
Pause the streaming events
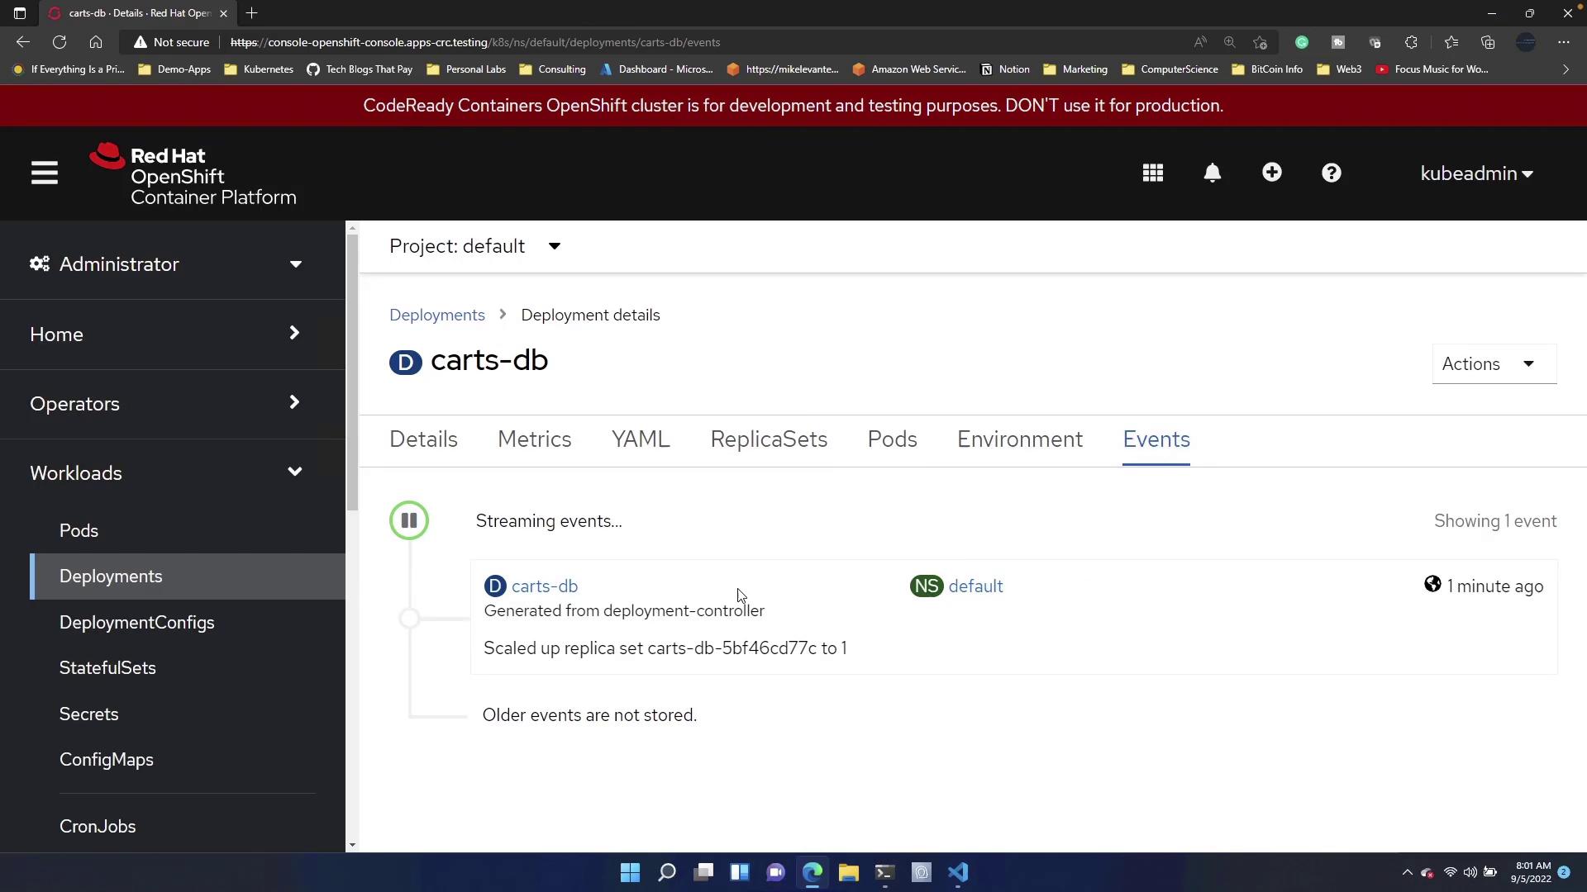pyautogui.click(x=409, y=521)
